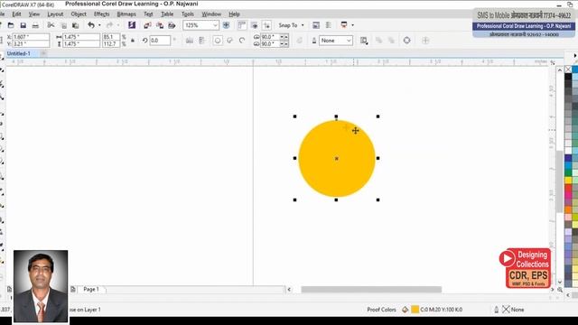Click the Full-screen preview icon
Image resolution: width=578 pixels, height=325 pixels.
[227, 25]
